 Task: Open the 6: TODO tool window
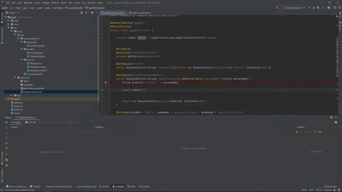point(144,187)
